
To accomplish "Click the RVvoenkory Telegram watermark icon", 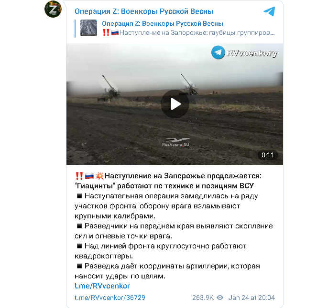I will coord(218,52).
